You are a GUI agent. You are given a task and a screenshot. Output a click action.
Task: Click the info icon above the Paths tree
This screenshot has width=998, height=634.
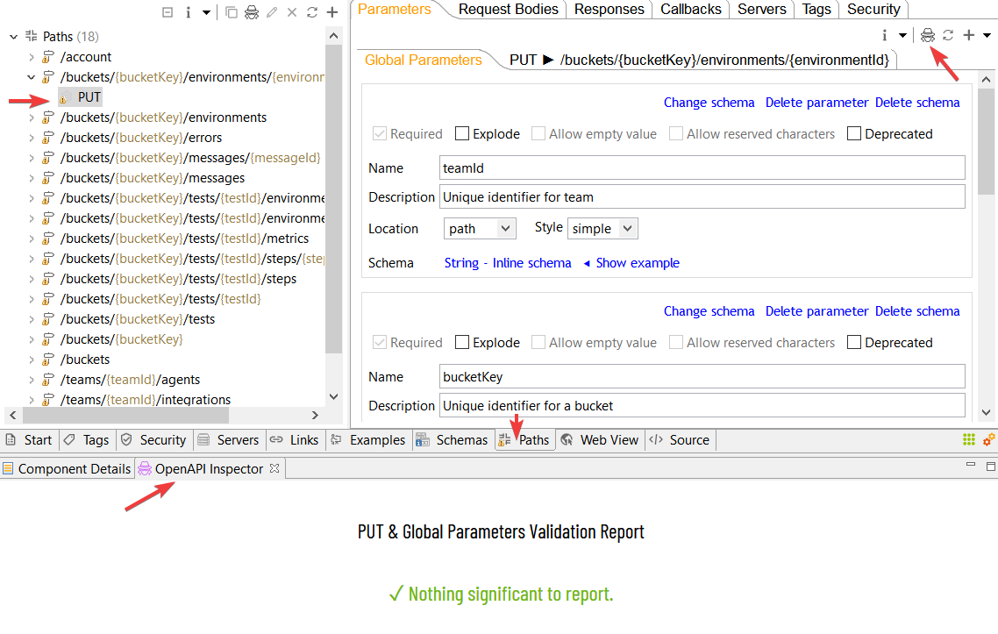[x=189, y=12]
